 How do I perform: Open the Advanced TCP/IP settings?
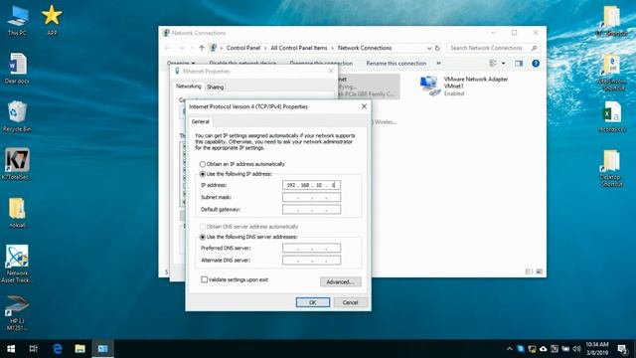(340, 282)
